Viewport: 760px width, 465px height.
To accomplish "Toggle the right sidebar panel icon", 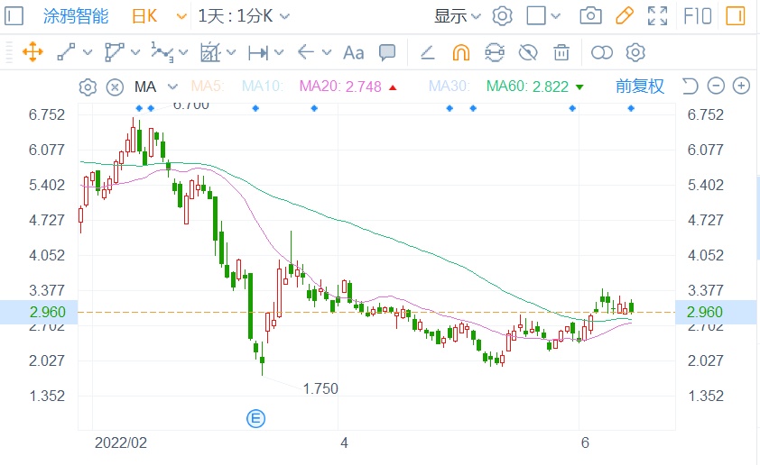I will click(737, 16).
